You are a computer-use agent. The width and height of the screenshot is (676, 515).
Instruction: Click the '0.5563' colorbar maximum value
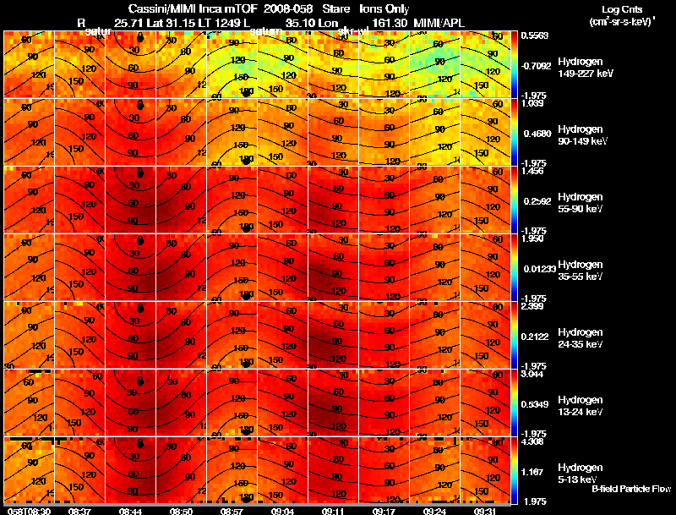(x=535, y=36)
